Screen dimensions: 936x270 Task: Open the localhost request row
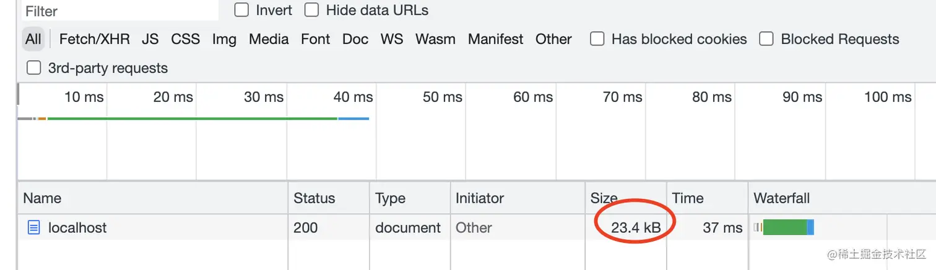click(x=77, y=228)
